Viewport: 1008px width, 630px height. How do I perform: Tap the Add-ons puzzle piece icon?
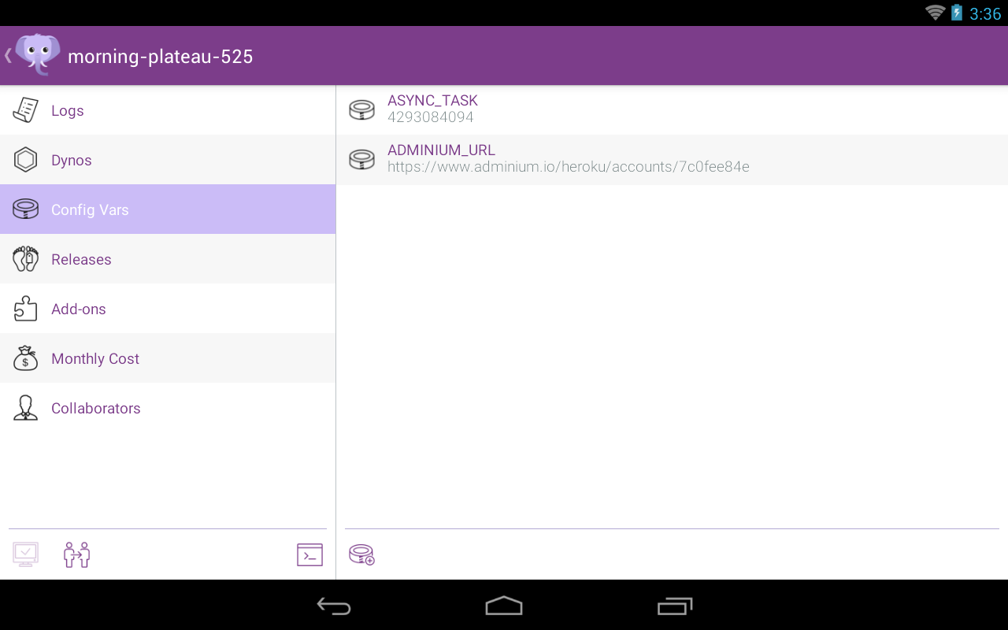point(25,309)
